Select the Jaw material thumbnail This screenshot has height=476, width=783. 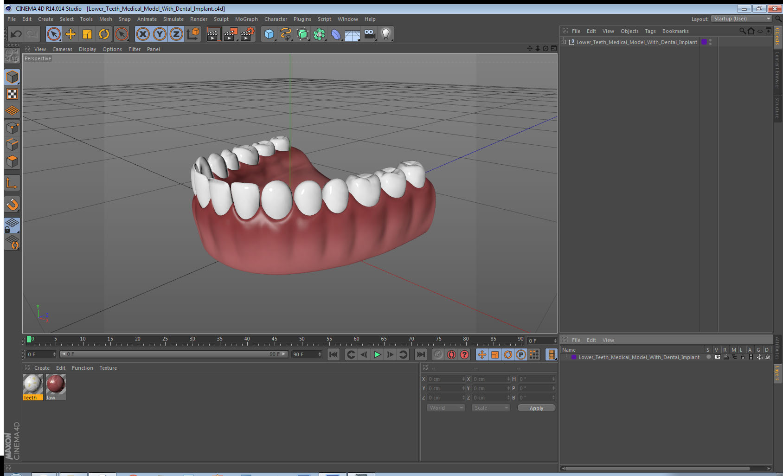[56, 384]
